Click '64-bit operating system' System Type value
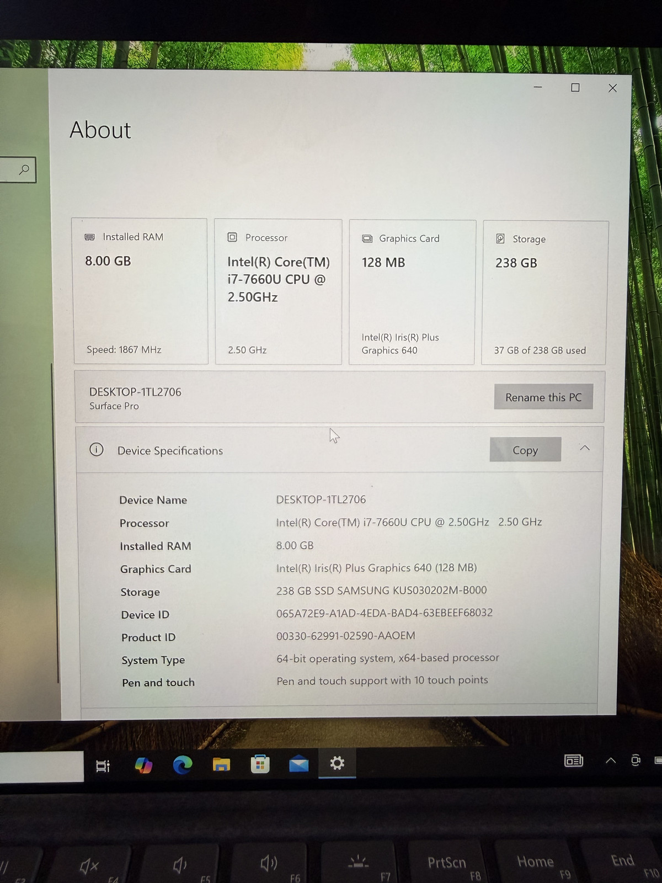 pos(388,658)
